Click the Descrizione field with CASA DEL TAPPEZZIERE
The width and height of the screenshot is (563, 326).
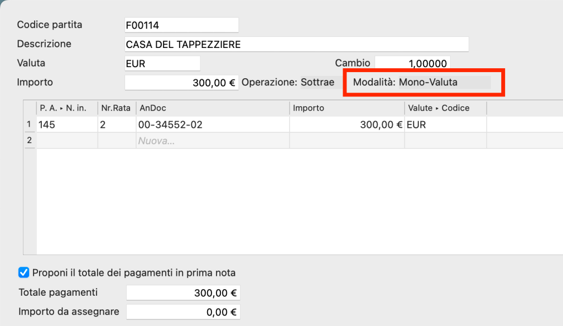point(296,45)
